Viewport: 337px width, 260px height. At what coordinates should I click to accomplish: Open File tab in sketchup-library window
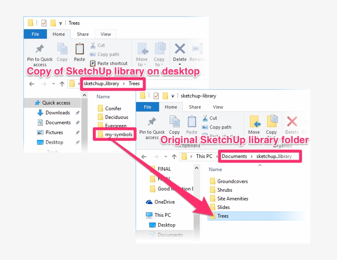tap(148, 107)
